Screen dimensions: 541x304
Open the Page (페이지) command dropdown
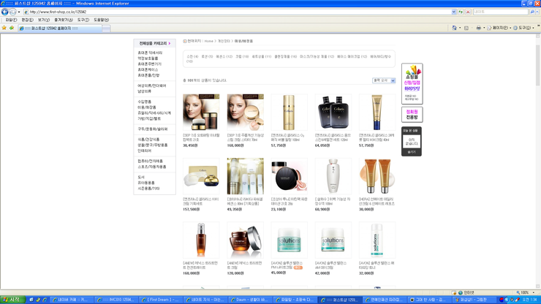(x=499, y=28)
